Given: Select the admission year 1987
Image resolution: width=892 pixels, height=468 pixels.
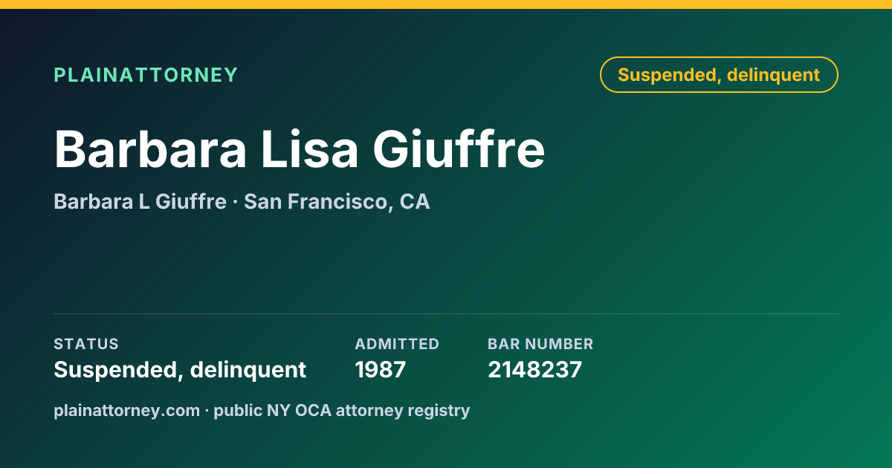Looking at the screenshot, I should tap(380, 369).
